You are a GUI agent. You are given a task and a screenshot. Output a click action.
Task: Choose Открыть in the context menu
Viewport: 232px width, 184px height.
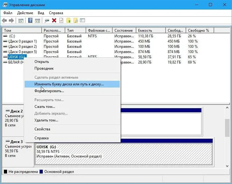point(72,62)
